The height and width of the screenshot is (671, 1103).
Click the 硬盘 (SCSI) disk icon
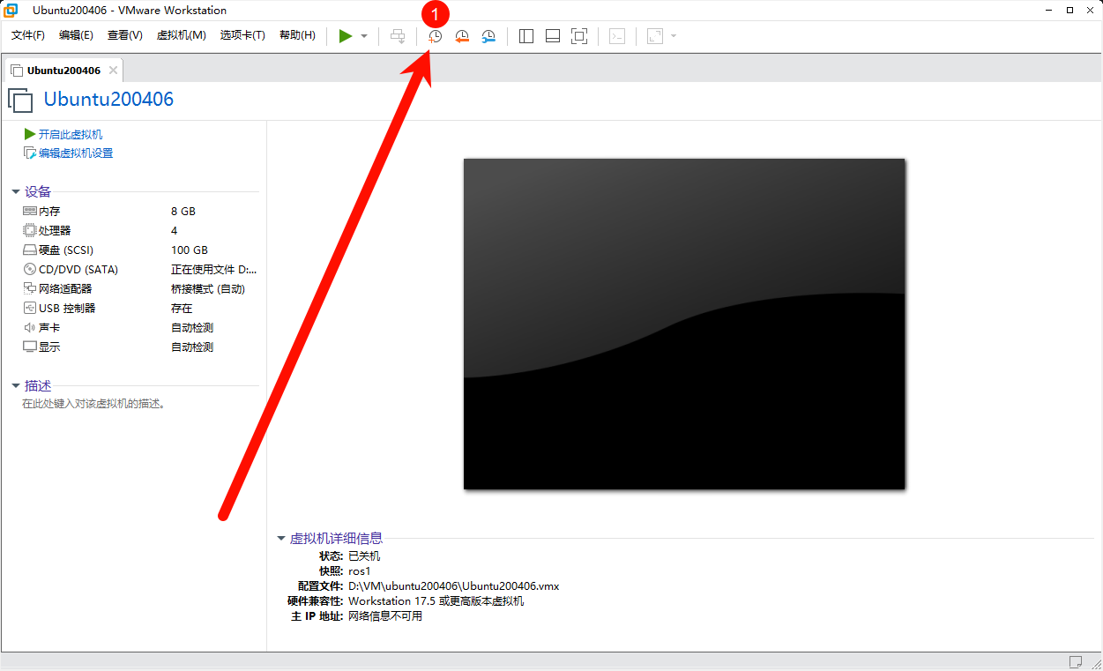click(x=30, y=250)
